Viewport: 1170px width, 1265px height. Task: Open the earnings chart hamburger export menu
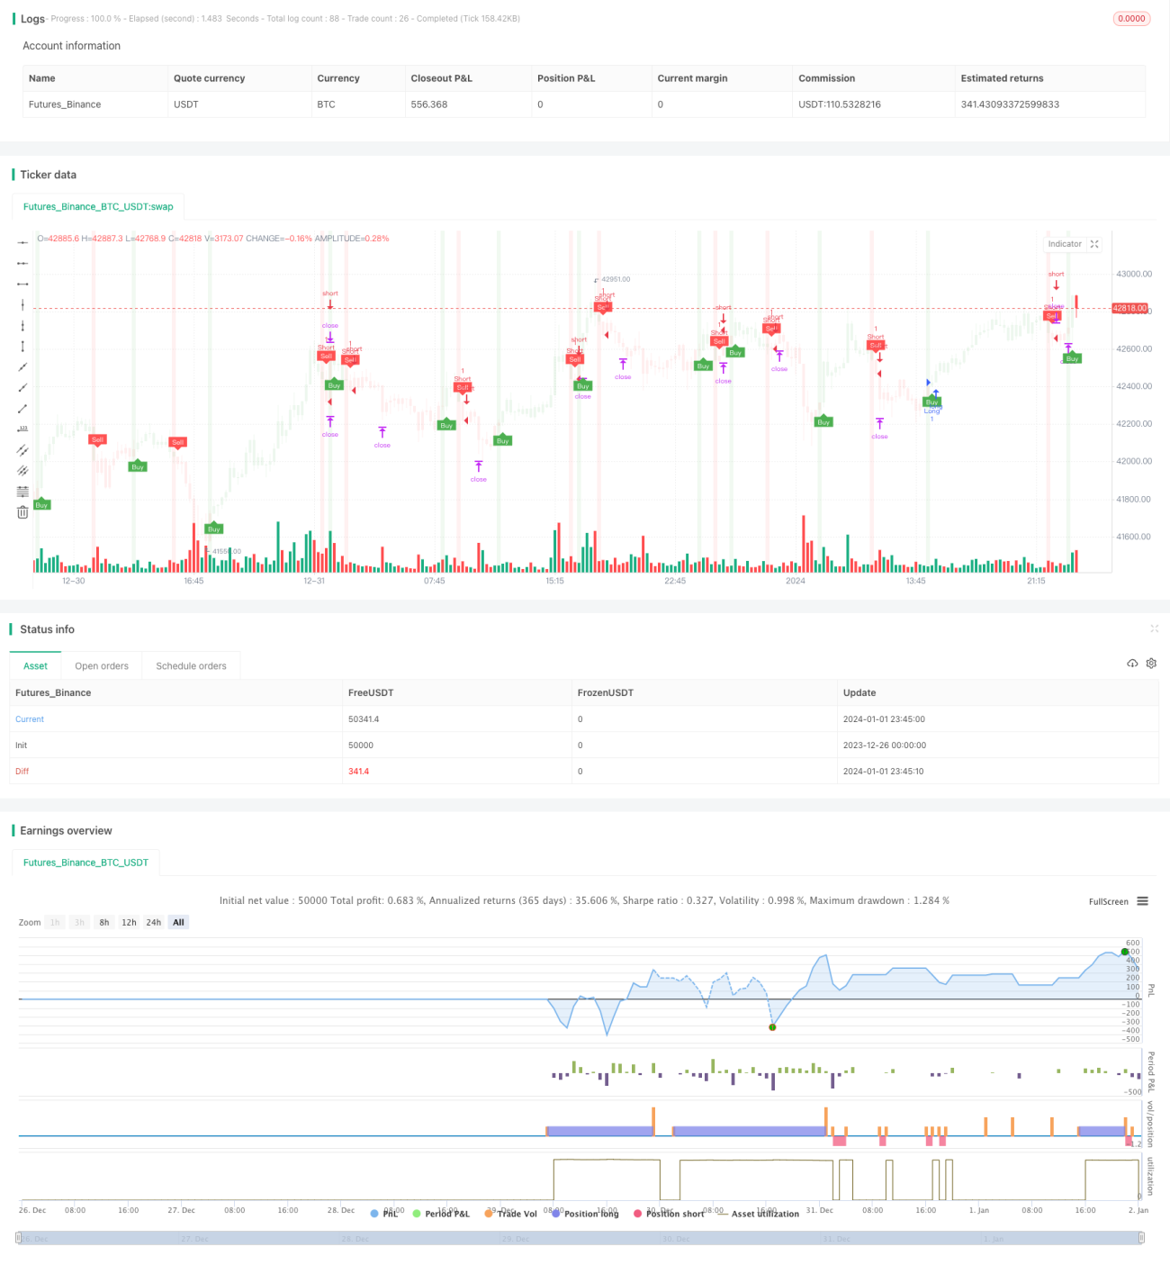1142,901
